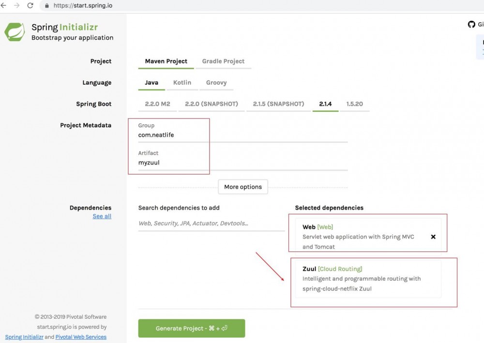
Task: Open the See all dependencies link
Action: (x=102, y=216)
